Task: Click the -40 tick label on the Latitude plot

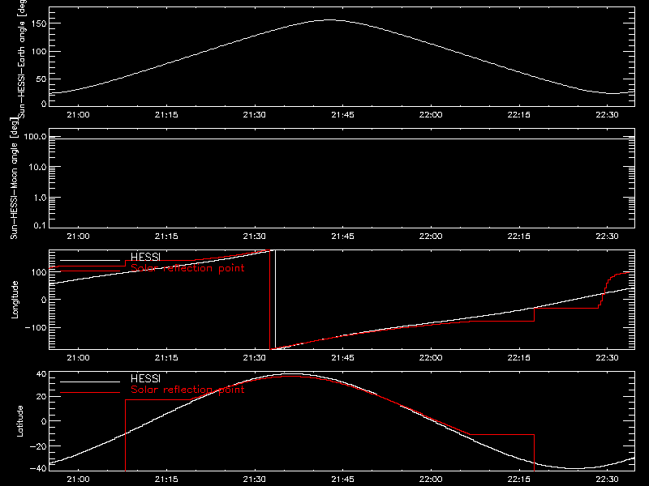Action: pos(38,469)
